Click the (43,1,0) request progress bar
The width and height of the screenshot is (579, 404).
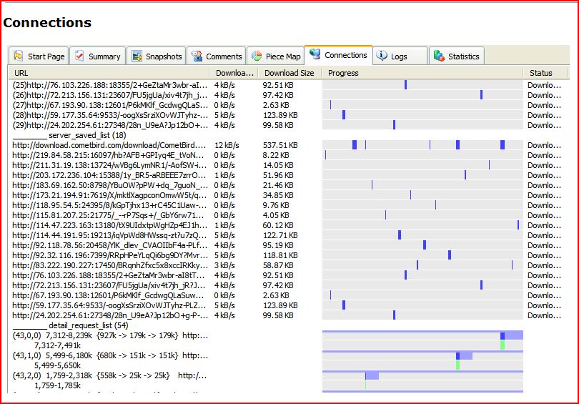422,355
